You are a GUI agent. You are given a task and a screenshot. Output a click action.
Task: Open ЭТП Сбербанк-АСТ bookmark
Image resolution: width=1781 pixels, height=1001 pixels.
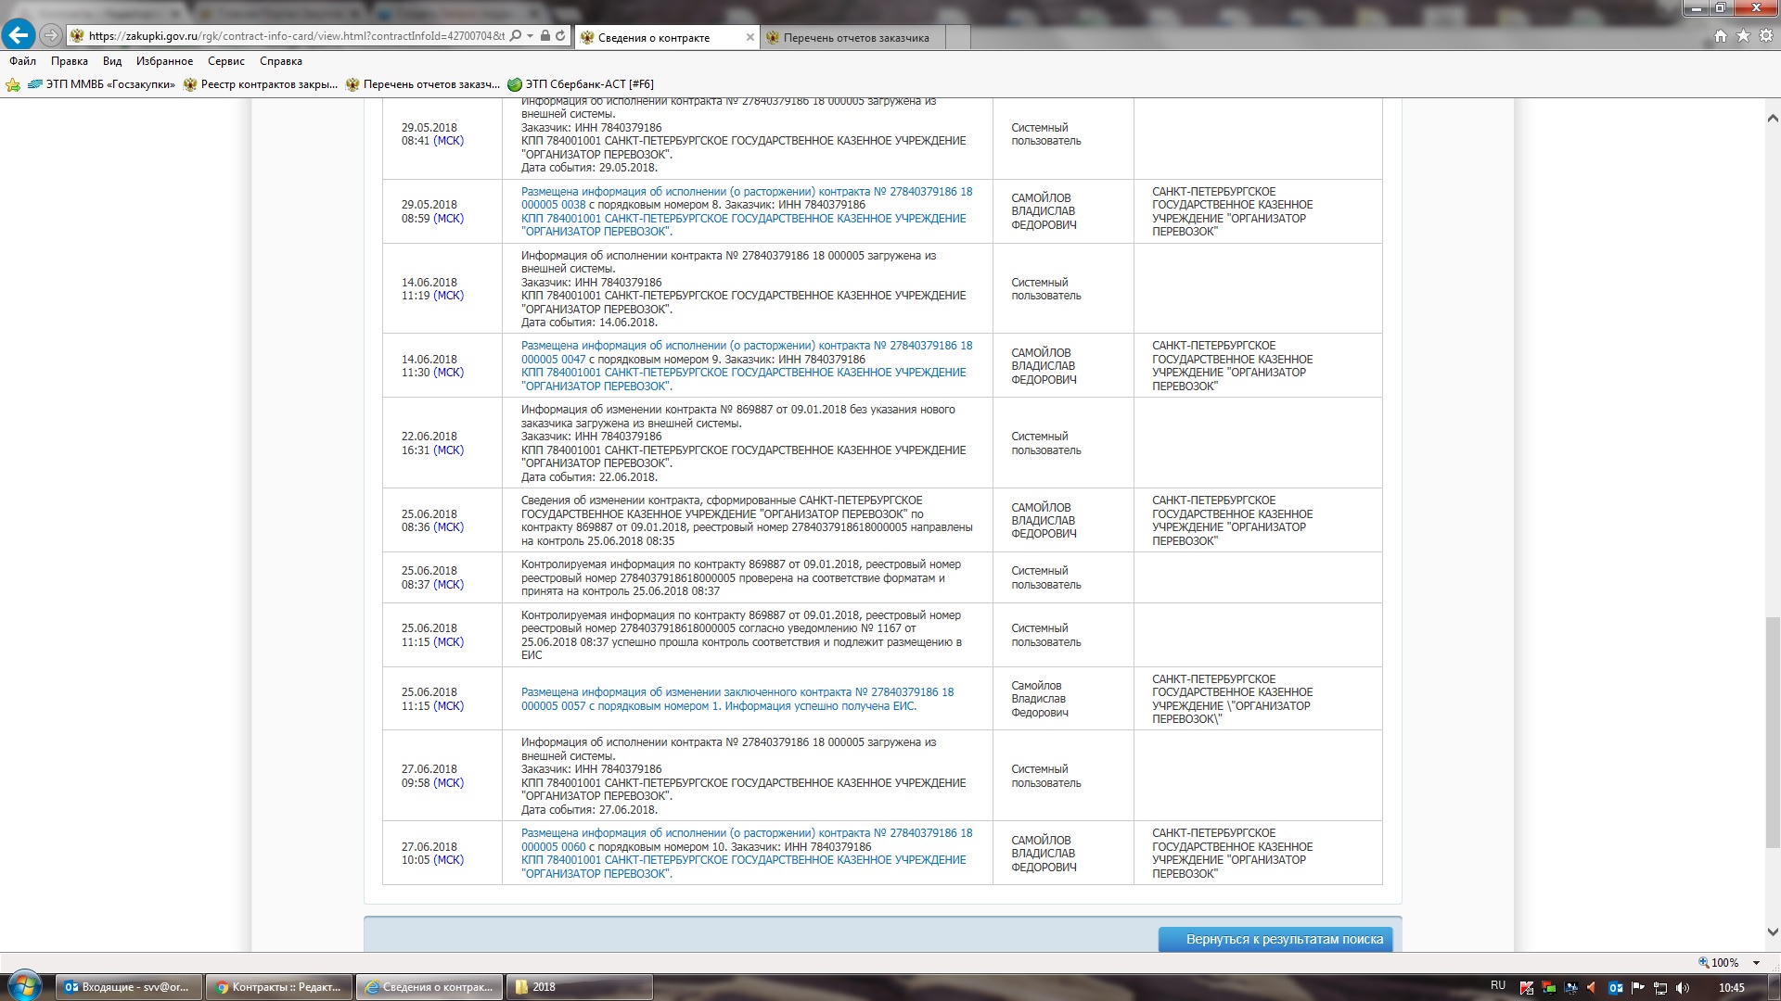click(581, 84)
